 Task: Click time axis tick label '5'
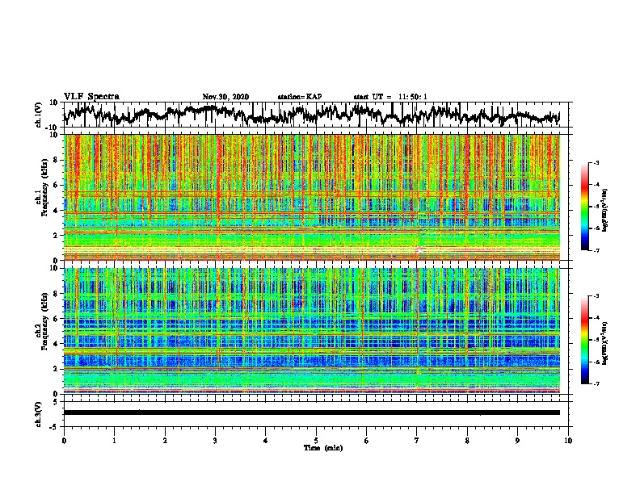pos(316,441)
